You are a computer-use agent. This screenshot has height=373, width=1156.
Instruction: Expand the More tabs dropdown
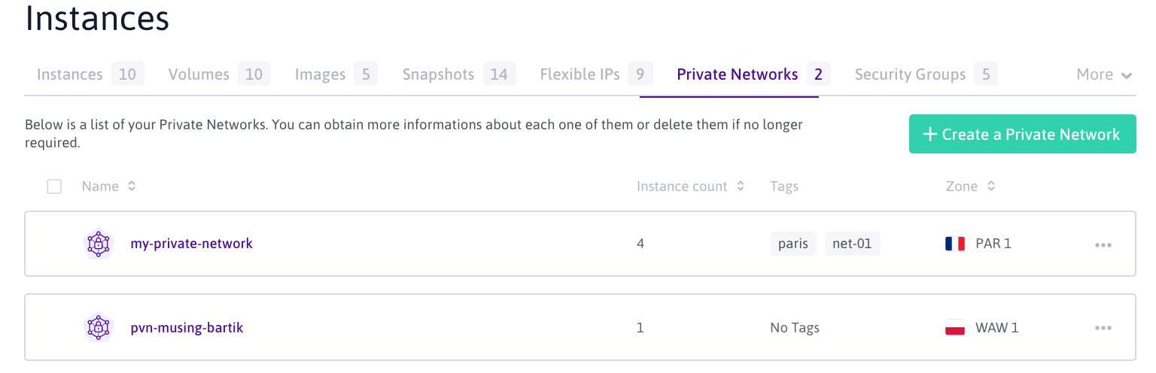click(x=1104, y=74)
